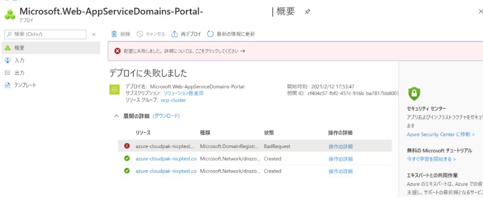Click the green Security Center shield icon
The image size is (483, 203).
tap(414, 93)
